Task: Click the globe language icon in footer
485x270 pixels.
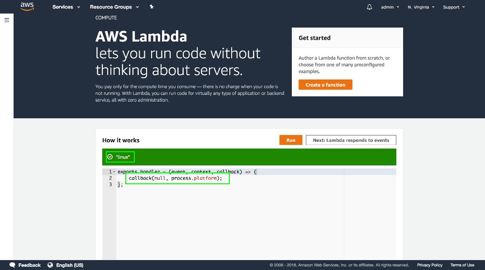Action: [x=50, y=265]
